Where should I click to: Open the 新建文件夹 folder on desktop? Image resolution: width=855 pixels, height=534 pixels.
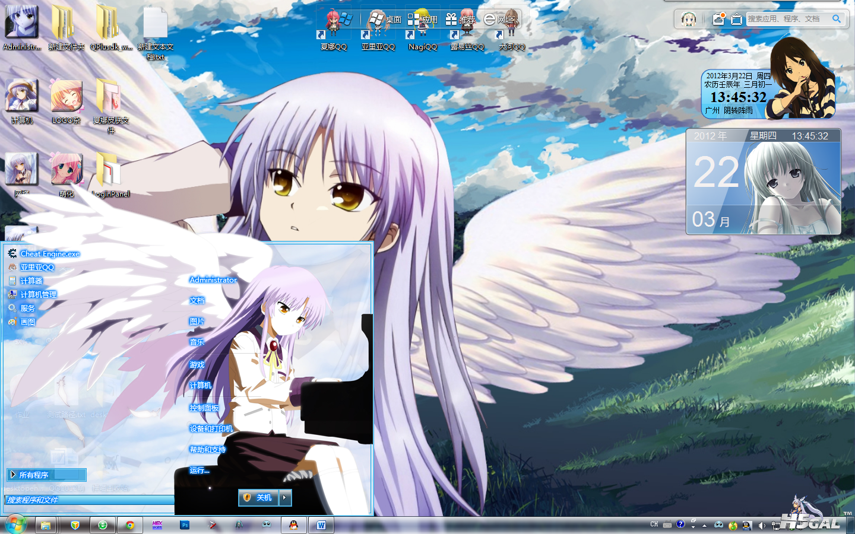point(66,28)
